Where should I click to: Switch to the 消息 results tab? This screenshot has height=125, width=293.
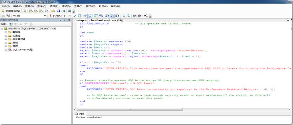80,114
